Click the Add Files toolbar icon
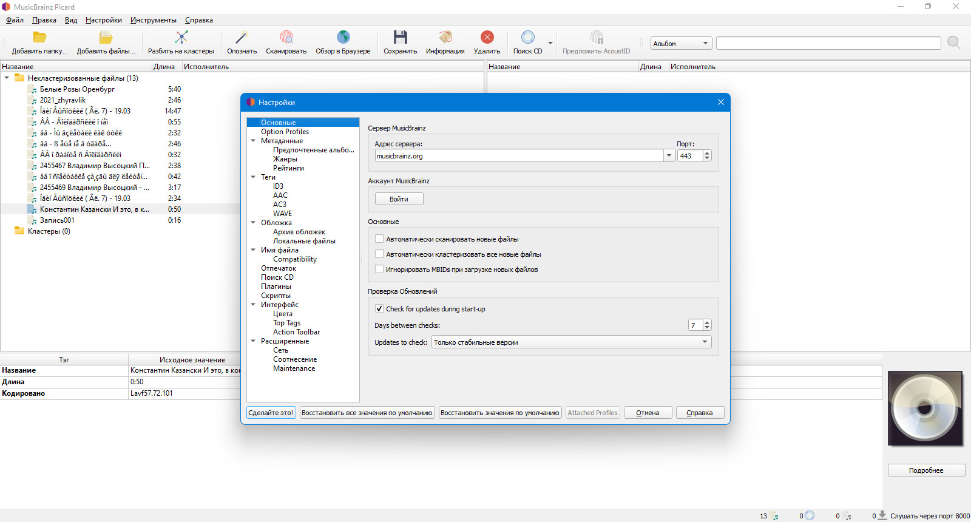This screenshot has width=971, height=522. point(106,38)
